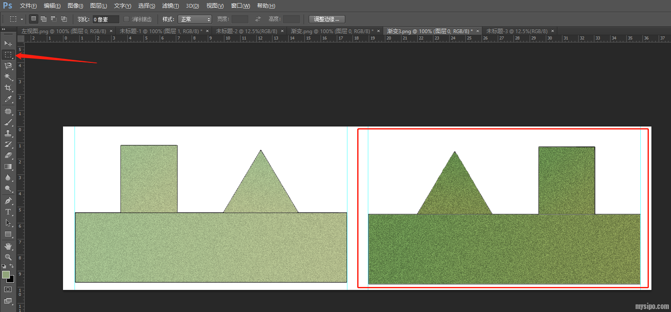671x312 pixels.
Task: Toggle Quick Mask mode
Action: (8, 290)
